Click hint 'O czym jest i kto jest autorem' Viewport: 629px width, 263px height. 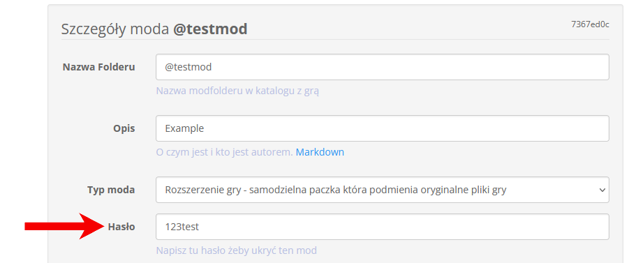click(x=224, y=152)
